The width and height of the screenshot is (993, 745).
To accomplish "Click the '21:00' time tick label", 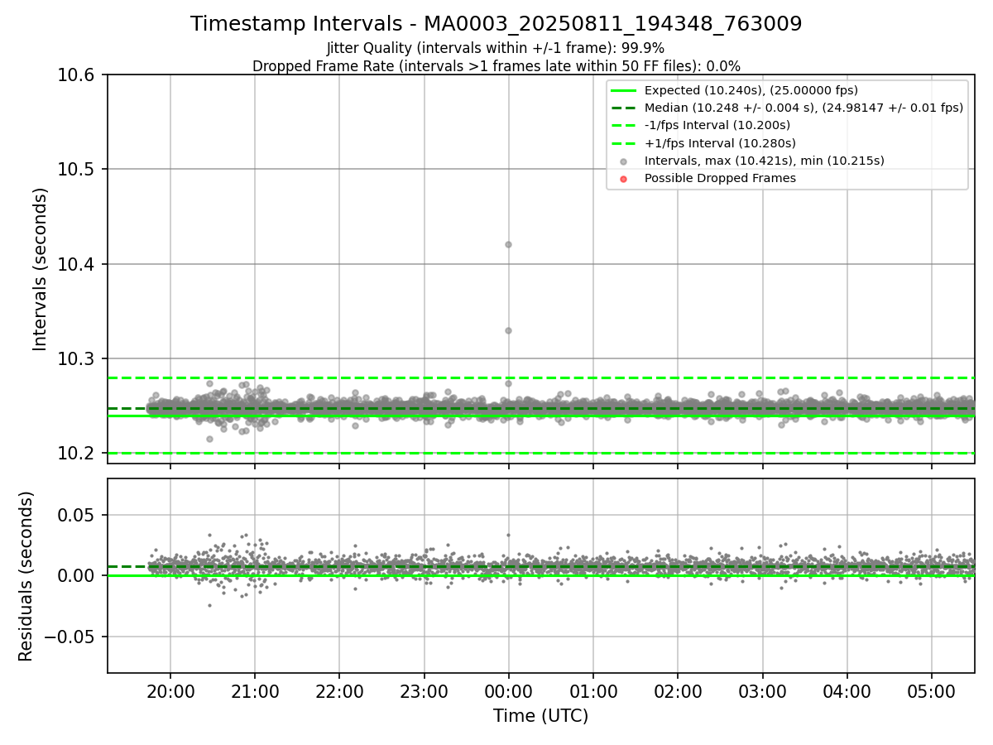I will [255, 690].
